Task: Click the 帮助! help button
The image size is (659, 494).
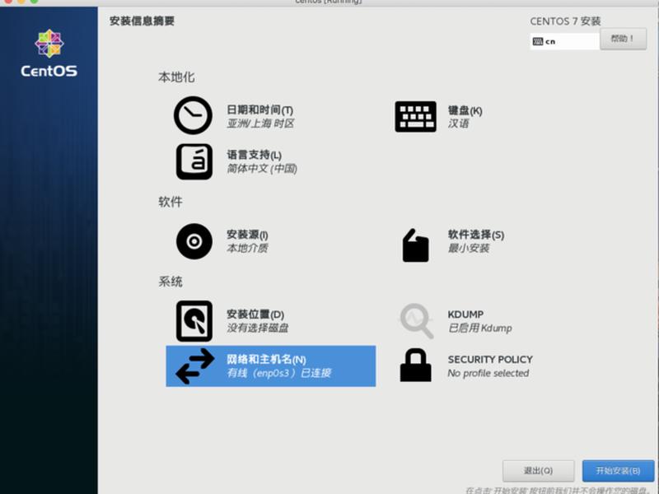Action: pyautogui.click(x=623, y=39)
